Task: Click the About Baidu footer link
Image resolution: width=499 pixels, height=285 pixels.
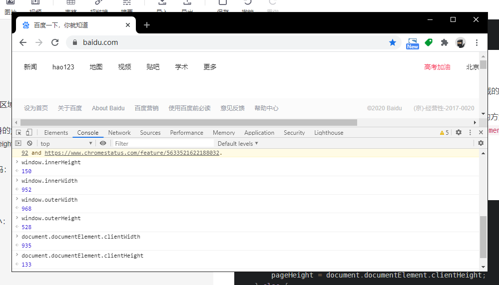Action: pos(108,108)
